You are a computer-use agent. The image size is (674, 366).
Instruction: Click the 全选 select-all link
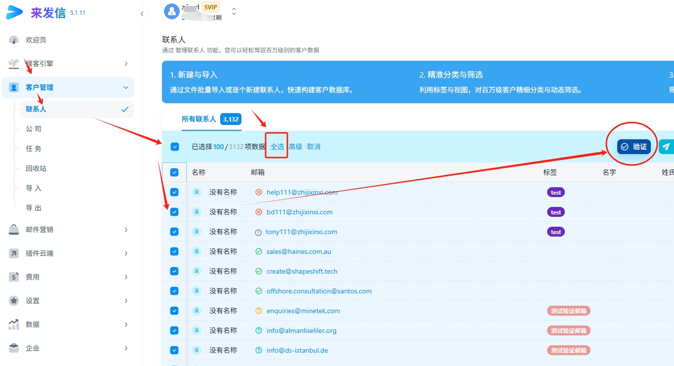(277, 147)
